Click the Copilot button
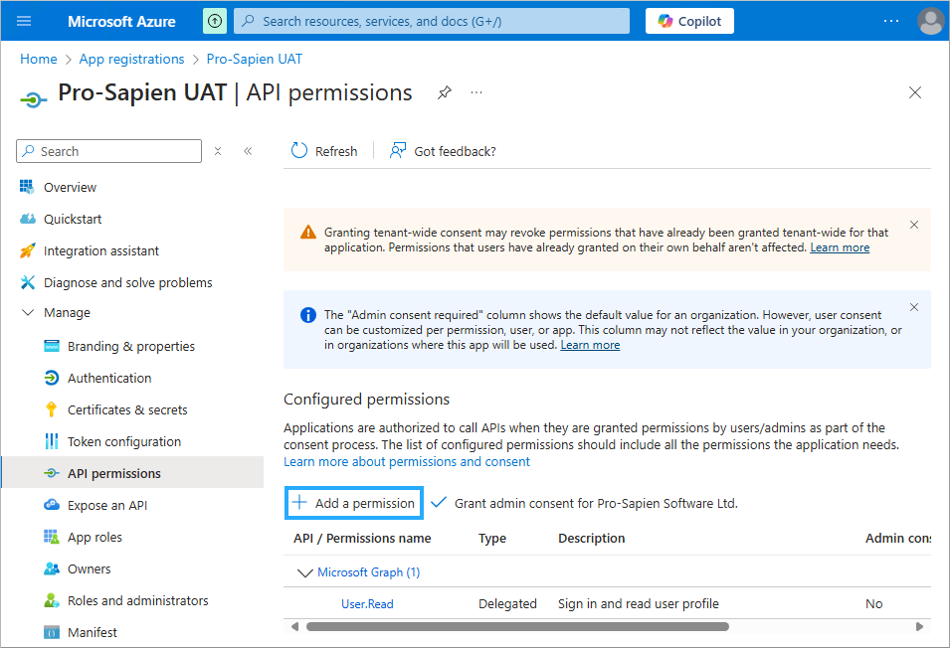 coord(689,21)
